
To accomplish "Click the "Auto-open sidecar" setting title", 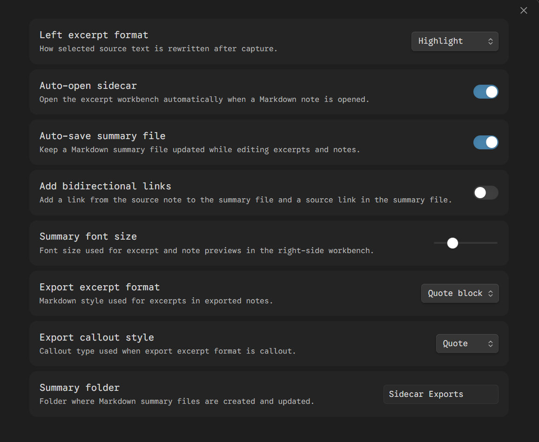I will point(88,85).
